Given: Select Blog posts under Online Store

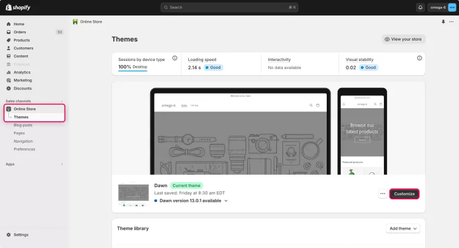Looking at the screenshot, I should 23,125.
